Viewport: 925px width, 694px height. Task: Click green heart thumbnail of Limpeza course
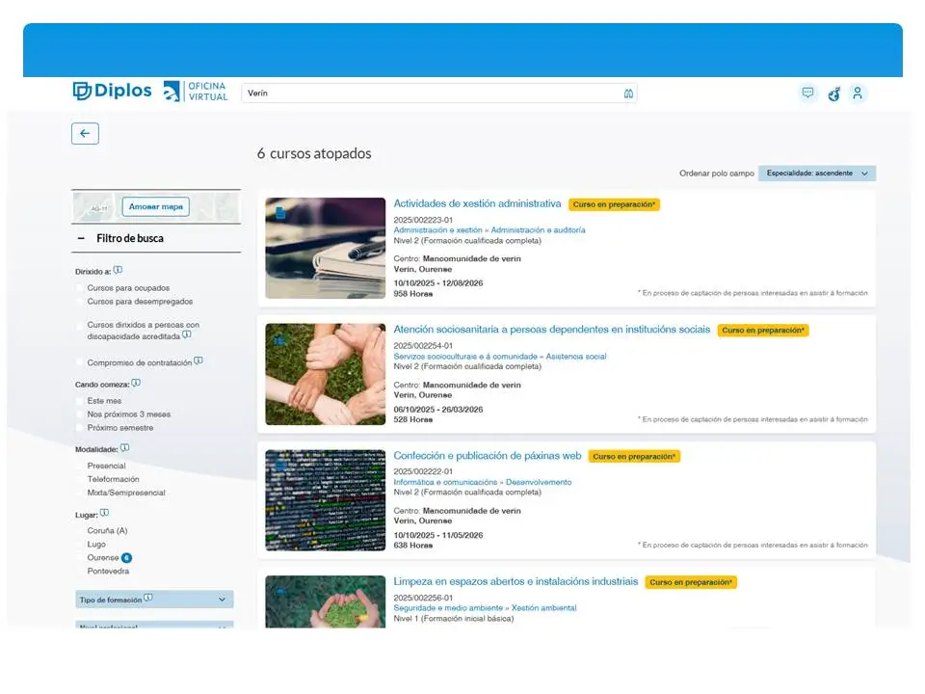325,601
